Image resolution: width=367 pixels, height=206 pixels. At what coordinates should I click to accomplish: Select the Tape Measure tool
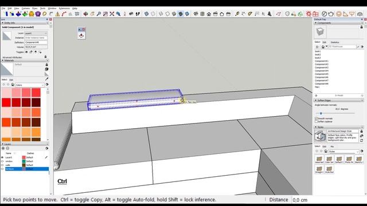point(237,14)
